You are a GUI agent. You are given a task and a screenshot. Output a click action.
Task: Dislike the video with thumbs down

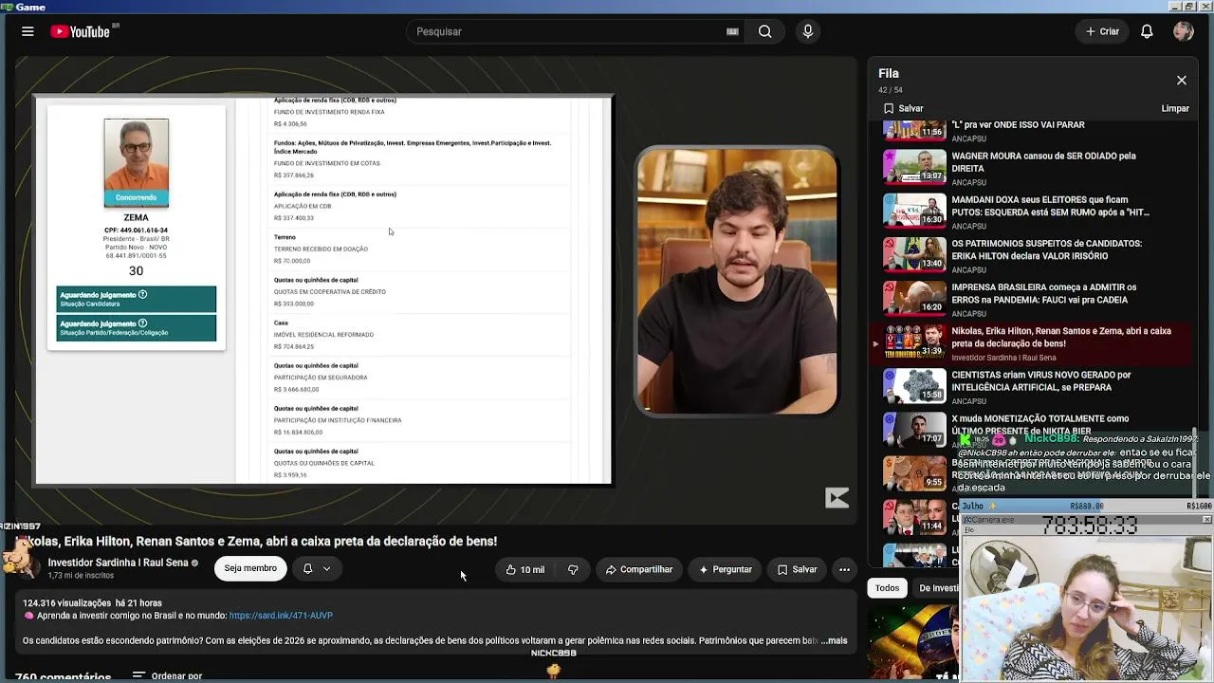(573, 569)
